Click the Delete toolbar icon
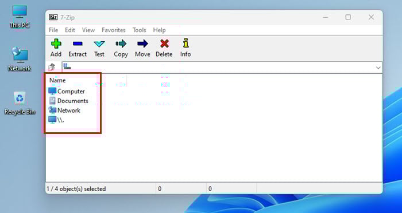 click(164, 44)
